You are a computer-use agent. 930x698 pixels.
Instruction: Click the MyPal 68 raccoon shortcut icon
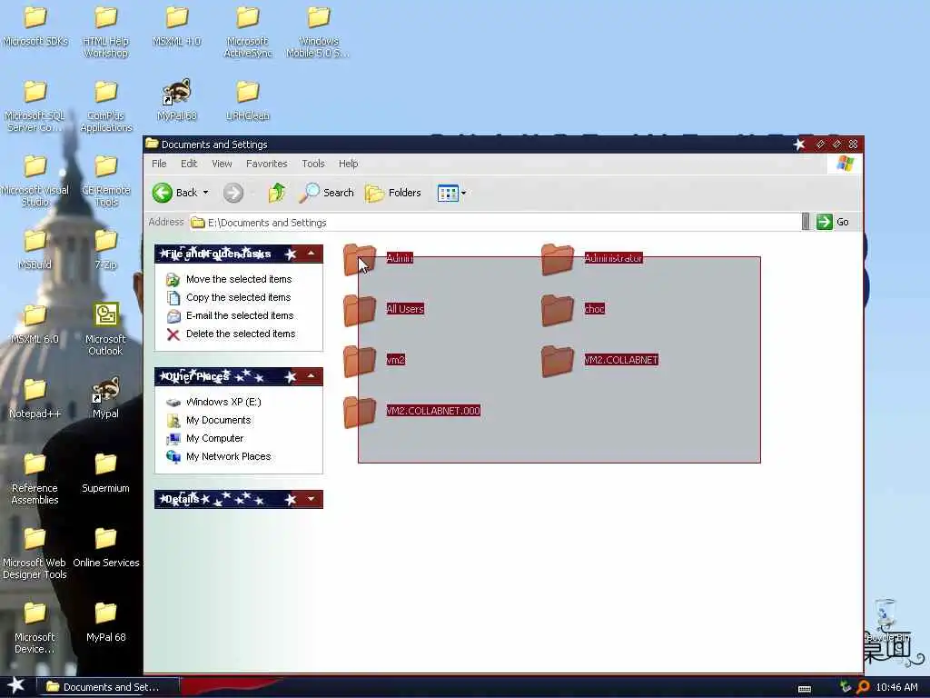(x=177, y=92)
